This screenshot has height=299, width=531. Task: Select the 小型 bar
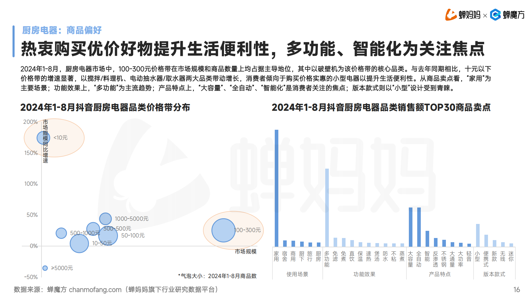(x=478, y=235)
